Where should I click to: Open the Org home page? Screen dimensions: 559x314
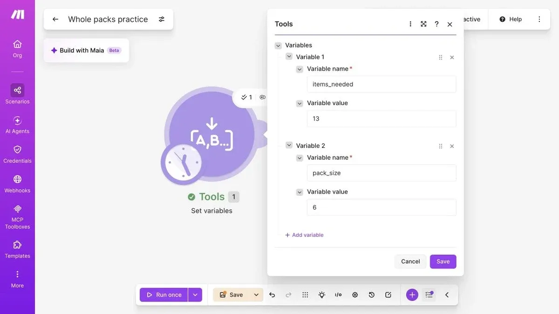point(17,48)
